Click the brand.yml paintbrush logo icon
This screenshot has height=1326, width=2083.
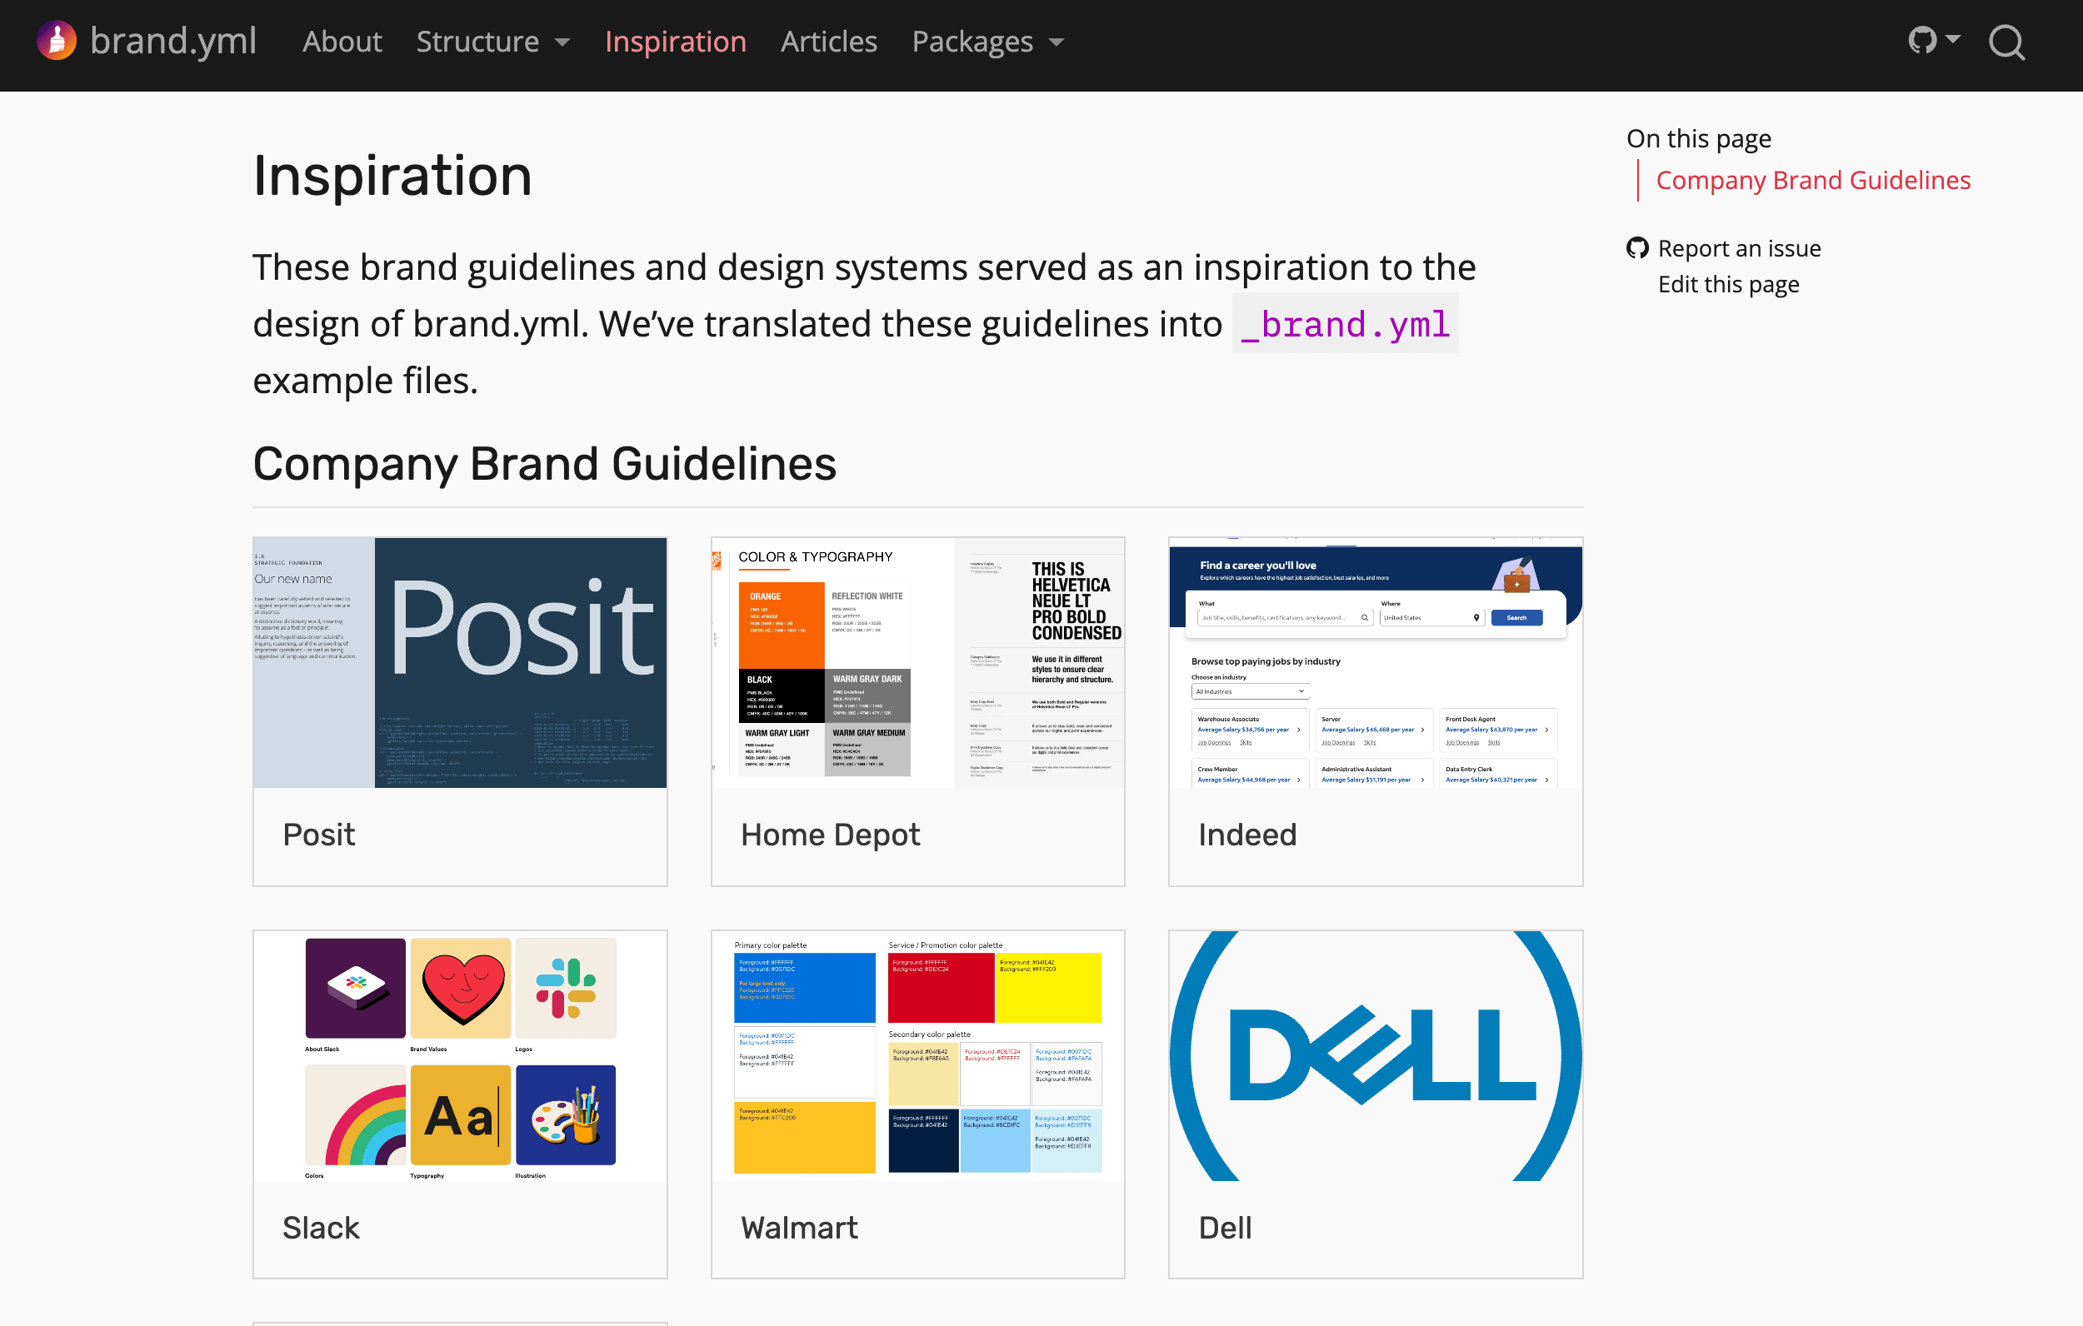coord(56,41)
